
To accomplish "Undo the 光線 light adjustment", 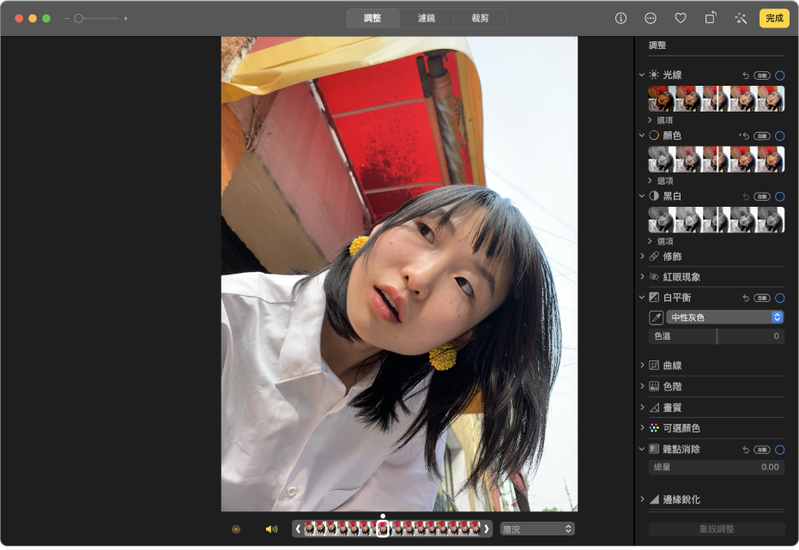I will point(746,76).
